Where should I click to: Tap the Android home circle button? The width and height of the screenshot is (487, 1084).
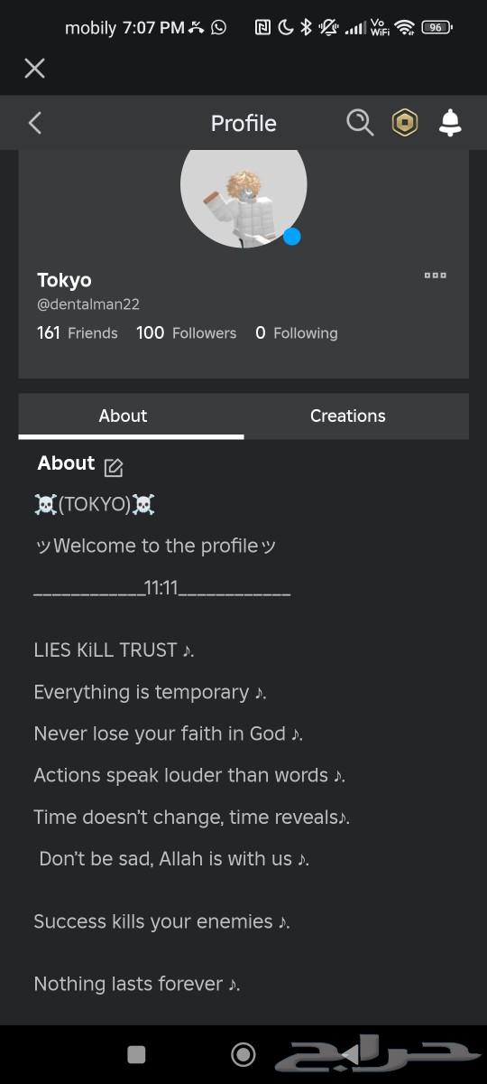tap(243, 1054)
